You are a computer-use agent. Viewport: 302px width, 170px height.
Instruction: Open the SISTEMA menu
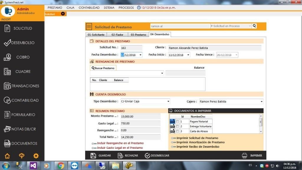click(x=109, y=7)
